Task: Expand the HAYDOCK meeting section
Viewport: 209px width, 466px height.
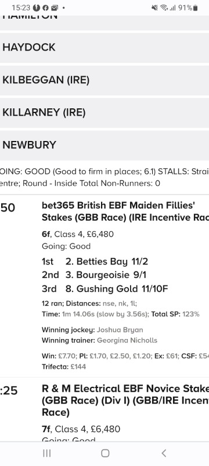Action: coord(105,48)
